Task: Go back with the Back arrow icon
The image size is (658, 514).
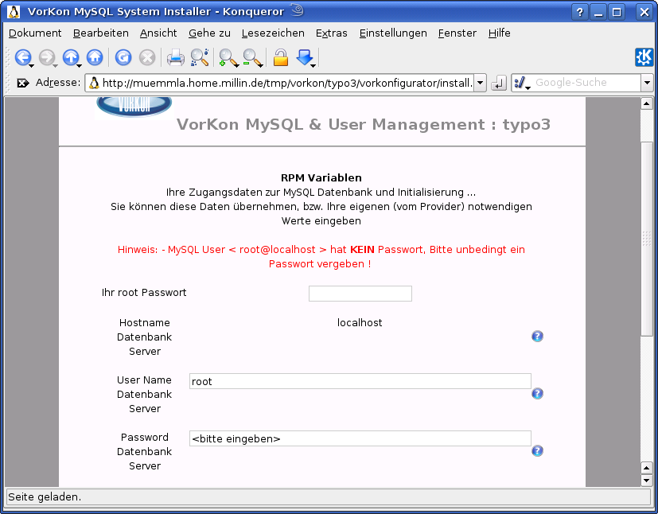Action: [22, 57]
